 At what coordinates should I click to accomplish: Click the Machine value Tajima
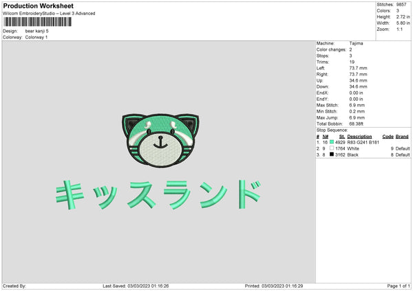(x=356, y=43)
